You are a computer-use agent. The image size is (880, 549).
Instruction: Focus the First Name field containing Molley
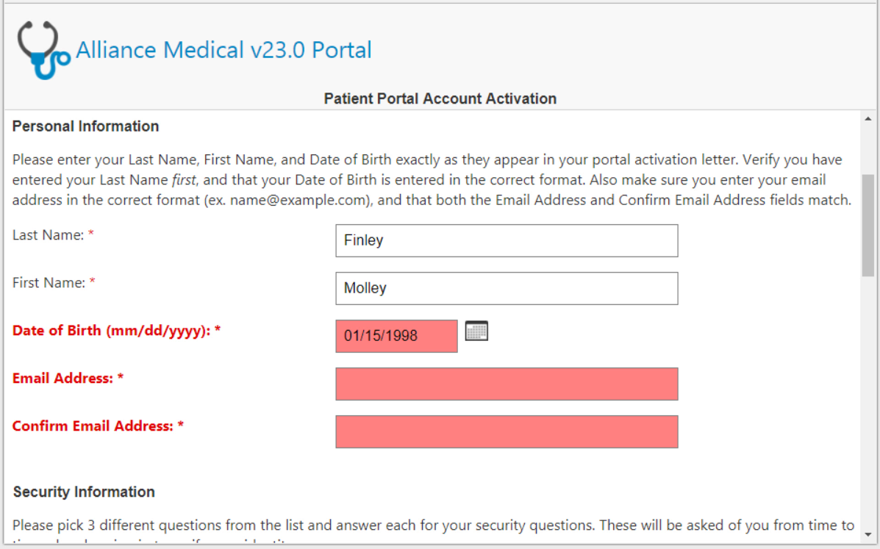point(507,288)
